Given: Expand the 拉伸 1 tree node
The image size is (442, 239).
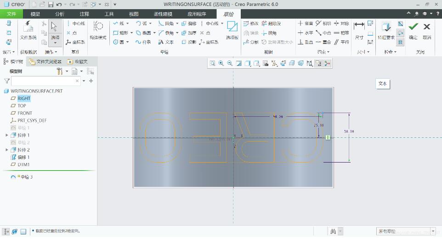Looking at the screenshot, I should pos(7,135).
